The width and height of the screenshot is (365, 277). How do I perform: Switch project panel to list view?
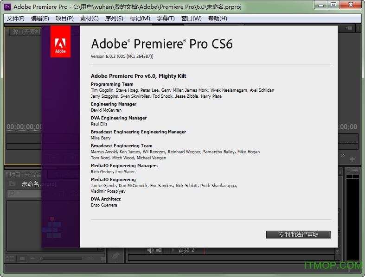click(10, 258)
